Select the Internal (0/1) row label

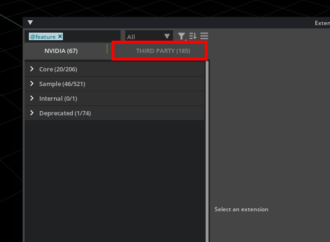pyautogui.click(x=58, y=98)
